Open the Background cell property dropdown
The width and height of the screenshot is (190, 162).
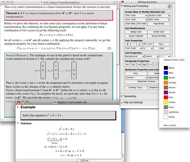click(x=135, y=56)
